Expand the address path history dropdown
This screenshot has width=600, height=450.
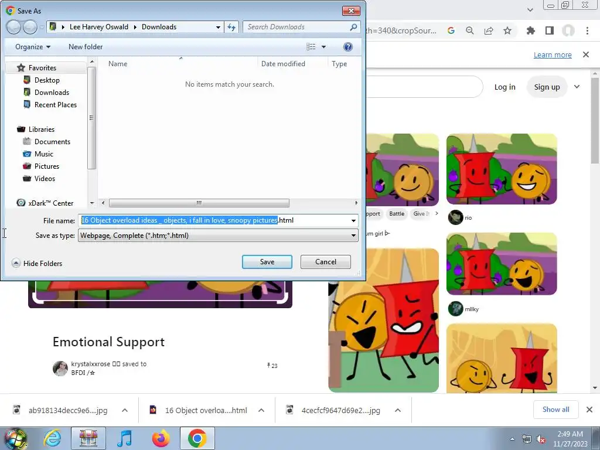coord(218,27)
